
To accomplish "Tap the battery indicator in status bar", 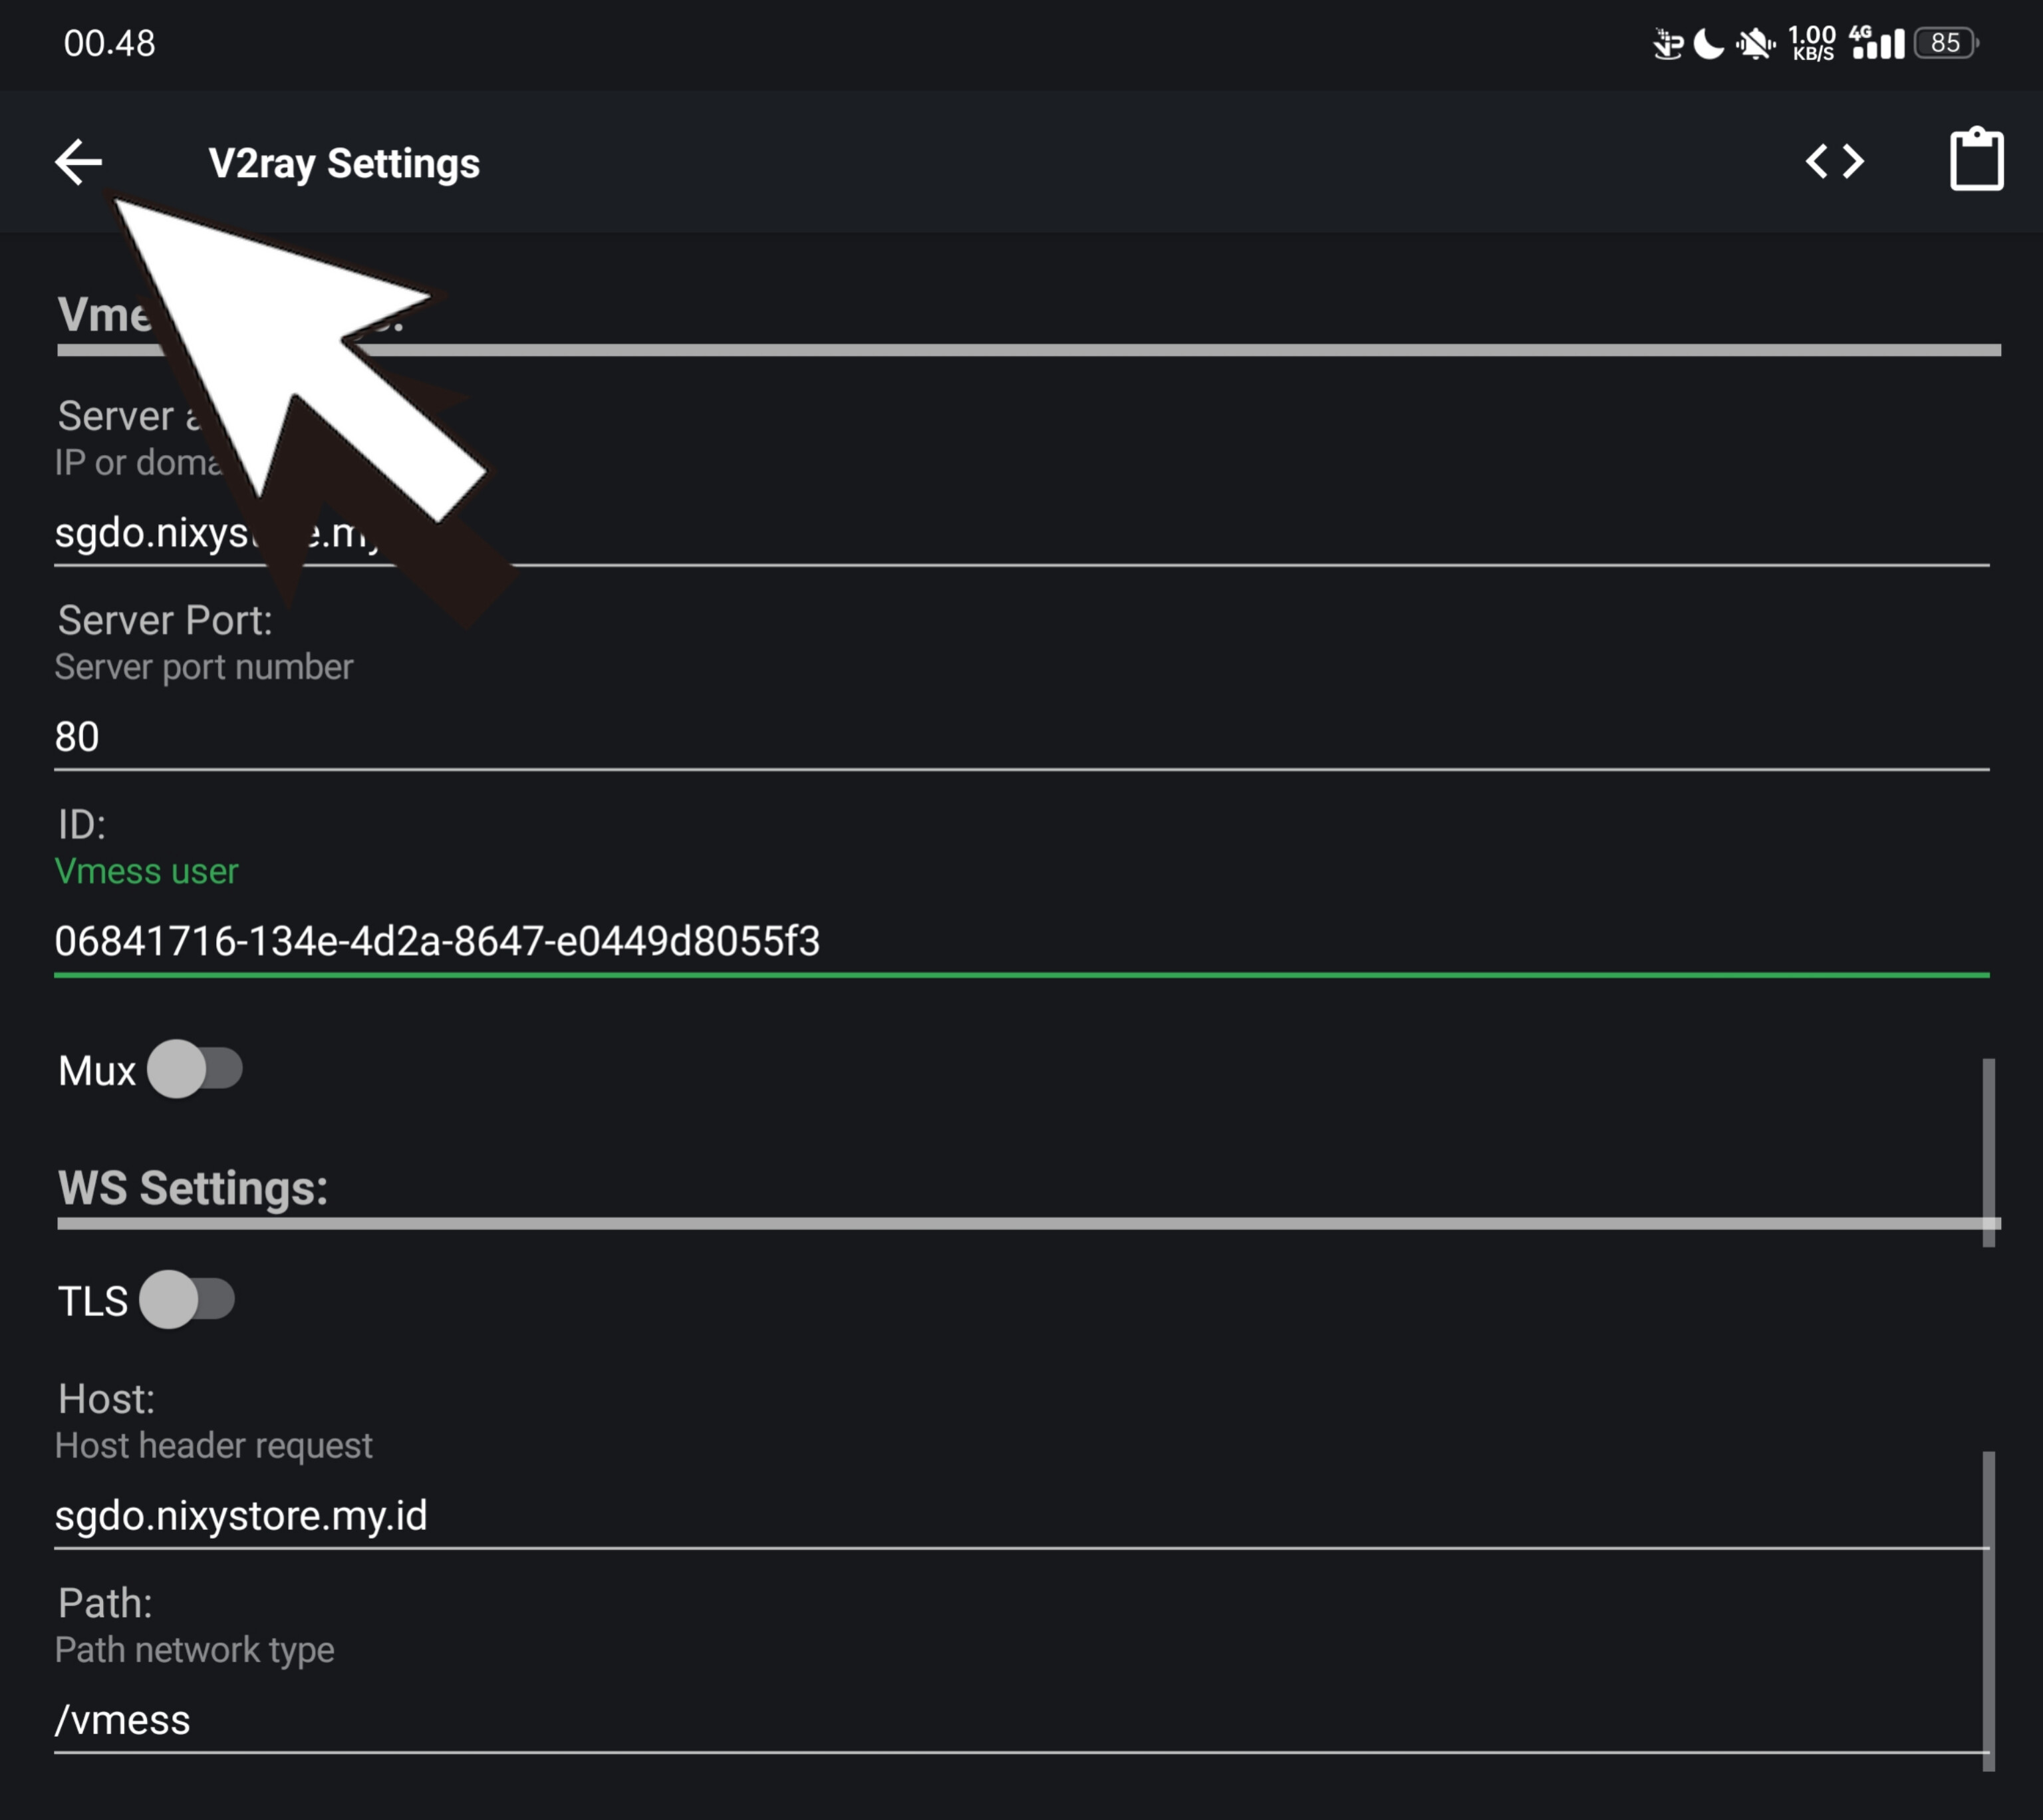I will coord(1945,43).
